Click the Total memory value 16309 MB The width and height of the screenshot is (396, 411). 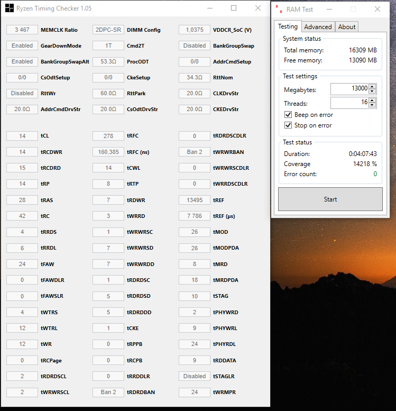(363, 50)
